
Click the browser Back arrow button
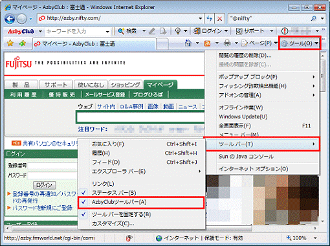(x=10, y=19)
